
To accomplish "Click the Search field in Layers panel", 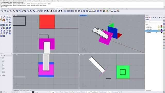I will coord(154,22).
